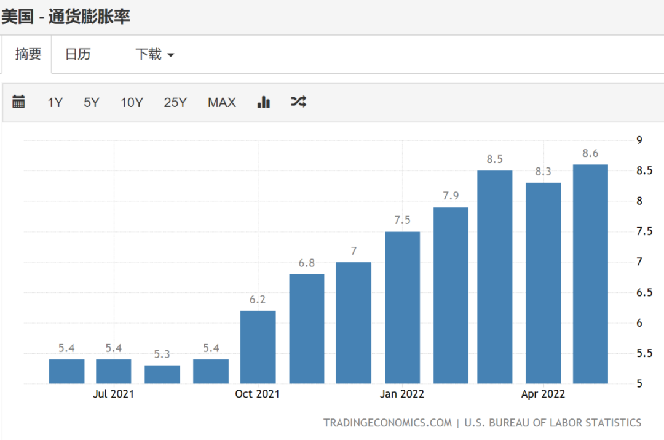The height and width of the screenshot is (440, 664).
Task: Click the Jul 2021 axis label
Action: [x=114, y=394]
